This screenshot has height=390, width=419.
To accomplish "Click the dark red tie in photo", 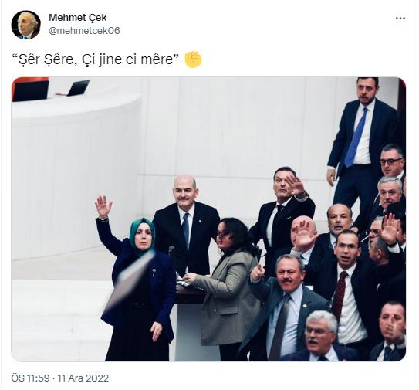I will pos(340,294).
